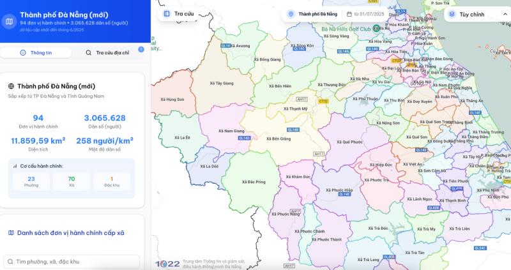The image size is (511, 270).
Task: Click the globe icon next to Thành phố Đà Nẵng (mới)
Action: (11, 86)
